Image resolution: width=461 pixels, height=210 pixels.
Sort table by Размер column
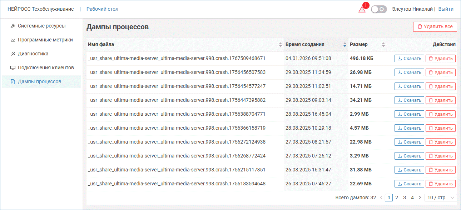[x=383, y=45]
